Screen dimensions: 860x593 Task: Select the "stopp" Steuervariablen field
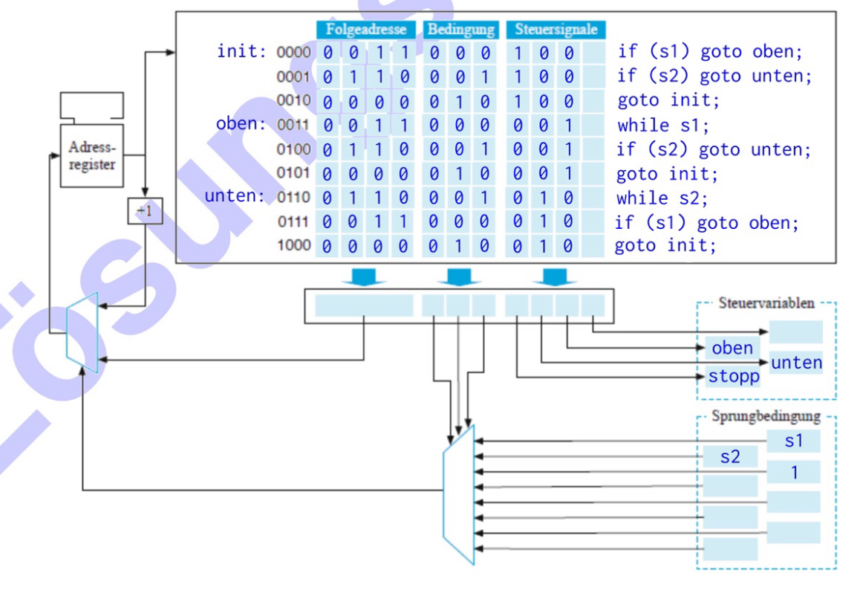click(733, 376)
